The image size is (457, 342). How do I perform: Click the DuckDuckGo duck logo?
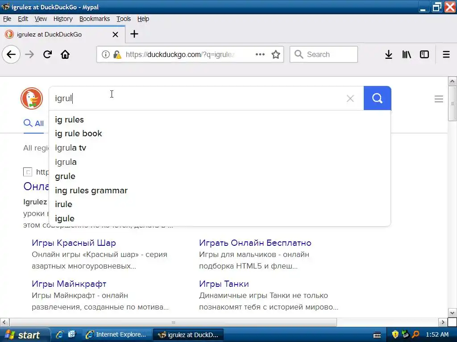tap(32, 98)
